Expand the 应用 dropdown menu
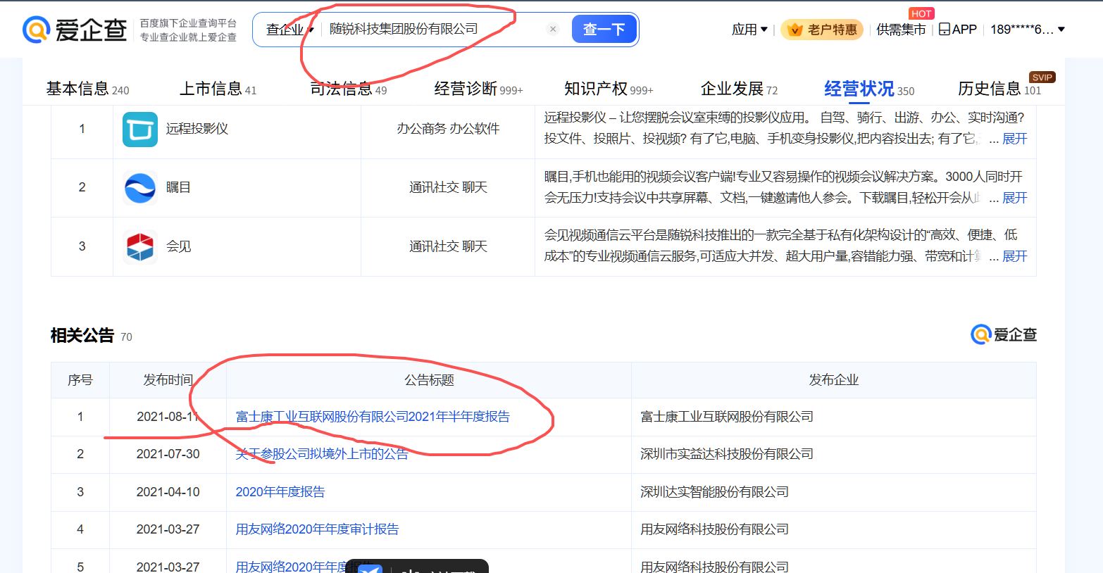Screen dimensions: 1103x573 (x=749, y=30)
